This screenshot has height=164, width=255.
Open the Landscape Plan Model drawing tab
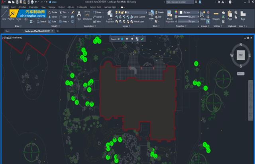tap(39, 30)
